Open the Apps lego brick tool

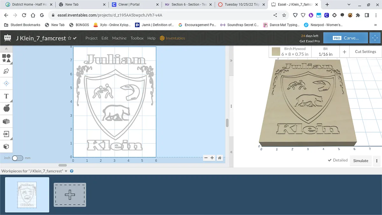pos(6,121)
